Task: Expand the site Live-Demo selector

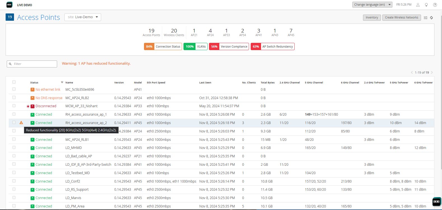Action: (x=83, y=17)
